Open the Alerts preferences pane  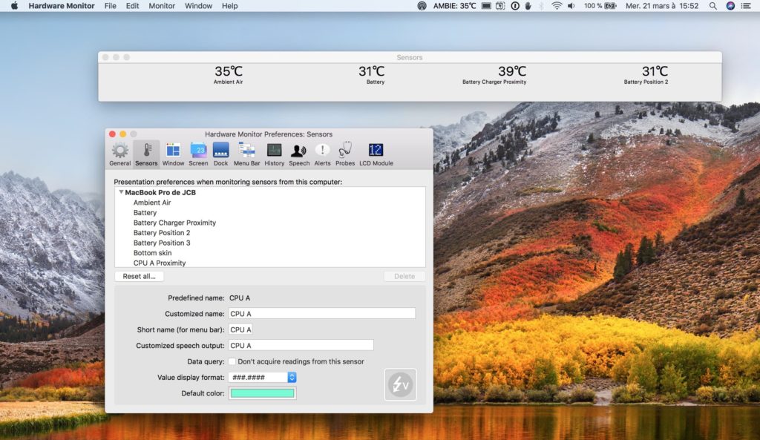(x=322, y=154)
